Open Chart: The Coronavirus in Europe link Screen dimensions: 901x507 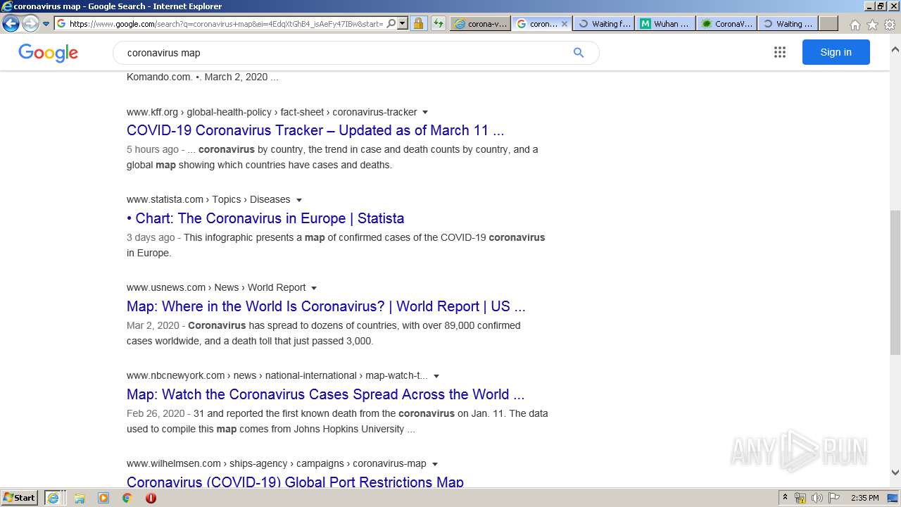pyautogui.click(x=265, y=218)
